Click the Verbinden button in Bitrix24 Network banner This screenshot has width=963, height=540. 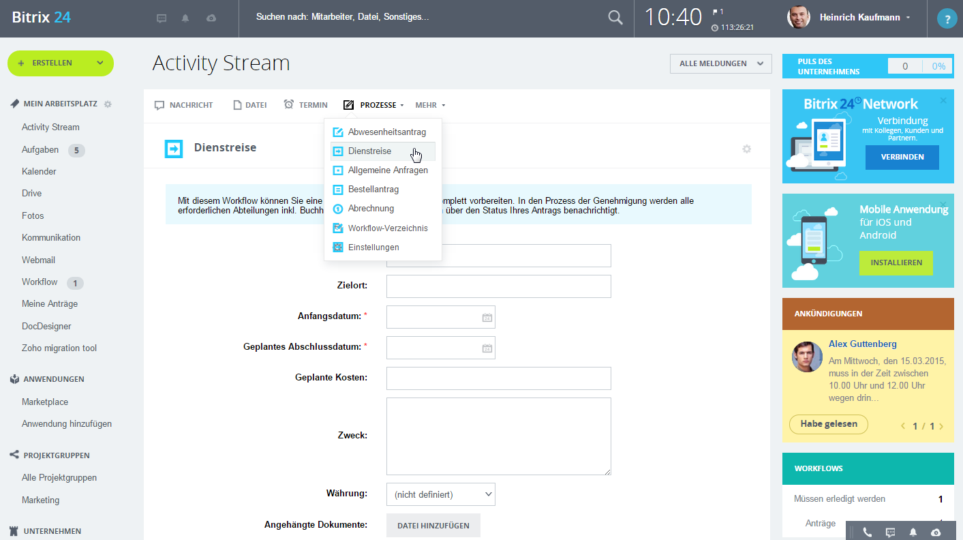(902, 157)
